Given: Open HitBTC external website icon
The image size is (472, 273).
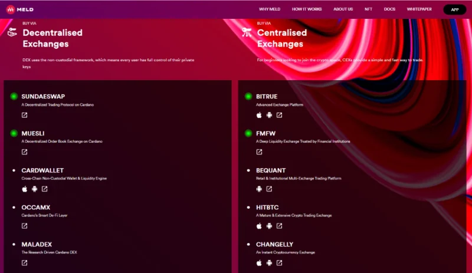Looking at the screenshot, I should (x=279, y=226).
